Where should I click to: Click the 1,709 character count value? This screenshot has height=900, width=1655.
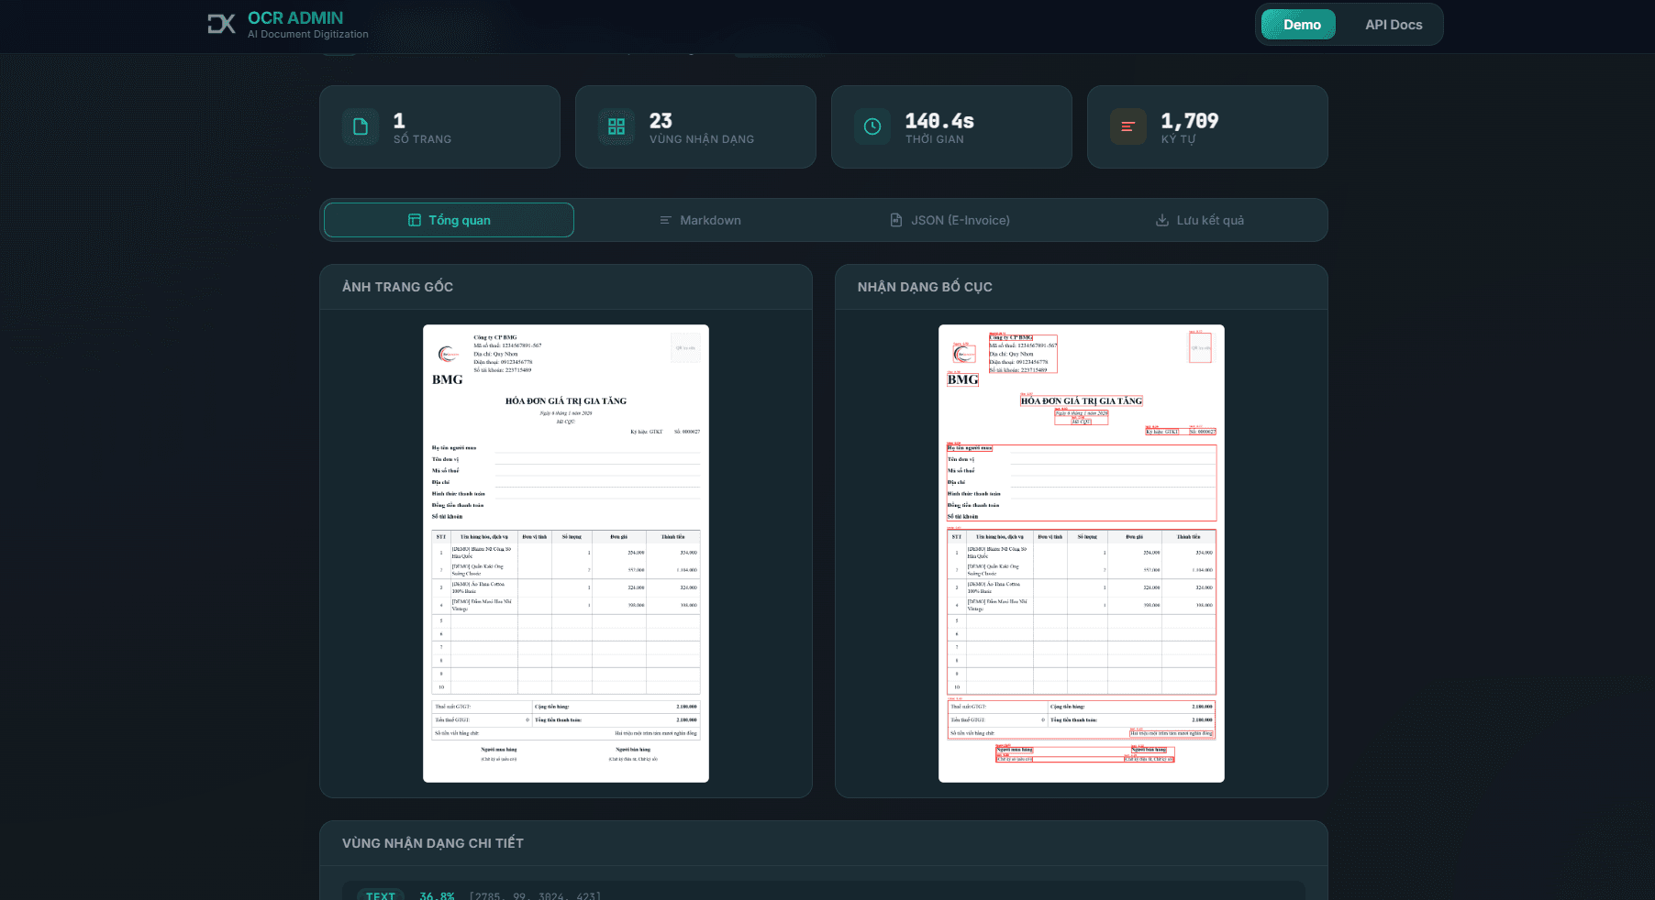(x=1189, y=121)
